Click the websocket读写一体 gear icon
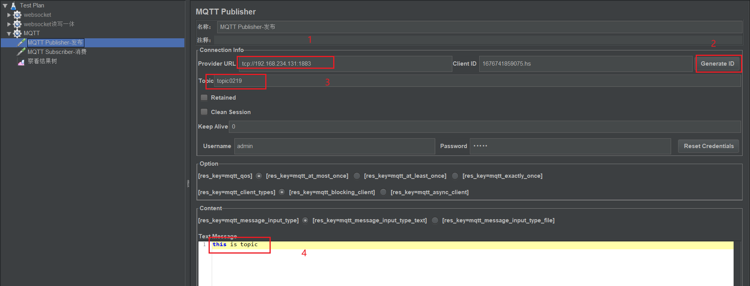Viewport: 750px width, 286px height. pyautogui.click(x=18, y=24)
